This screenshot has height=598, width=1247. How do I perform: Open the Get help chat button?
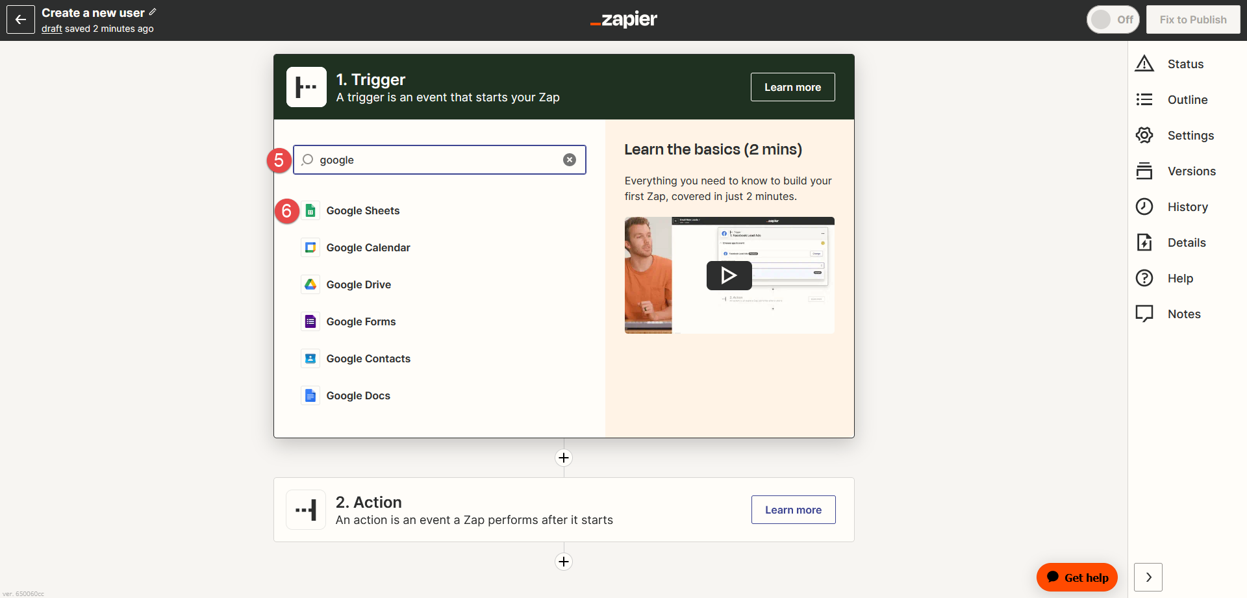1077,577
